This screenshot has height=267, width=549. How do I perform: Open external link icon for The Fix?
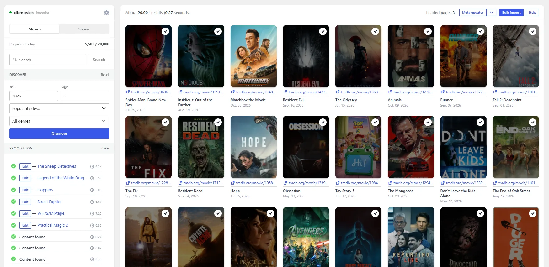128,183
